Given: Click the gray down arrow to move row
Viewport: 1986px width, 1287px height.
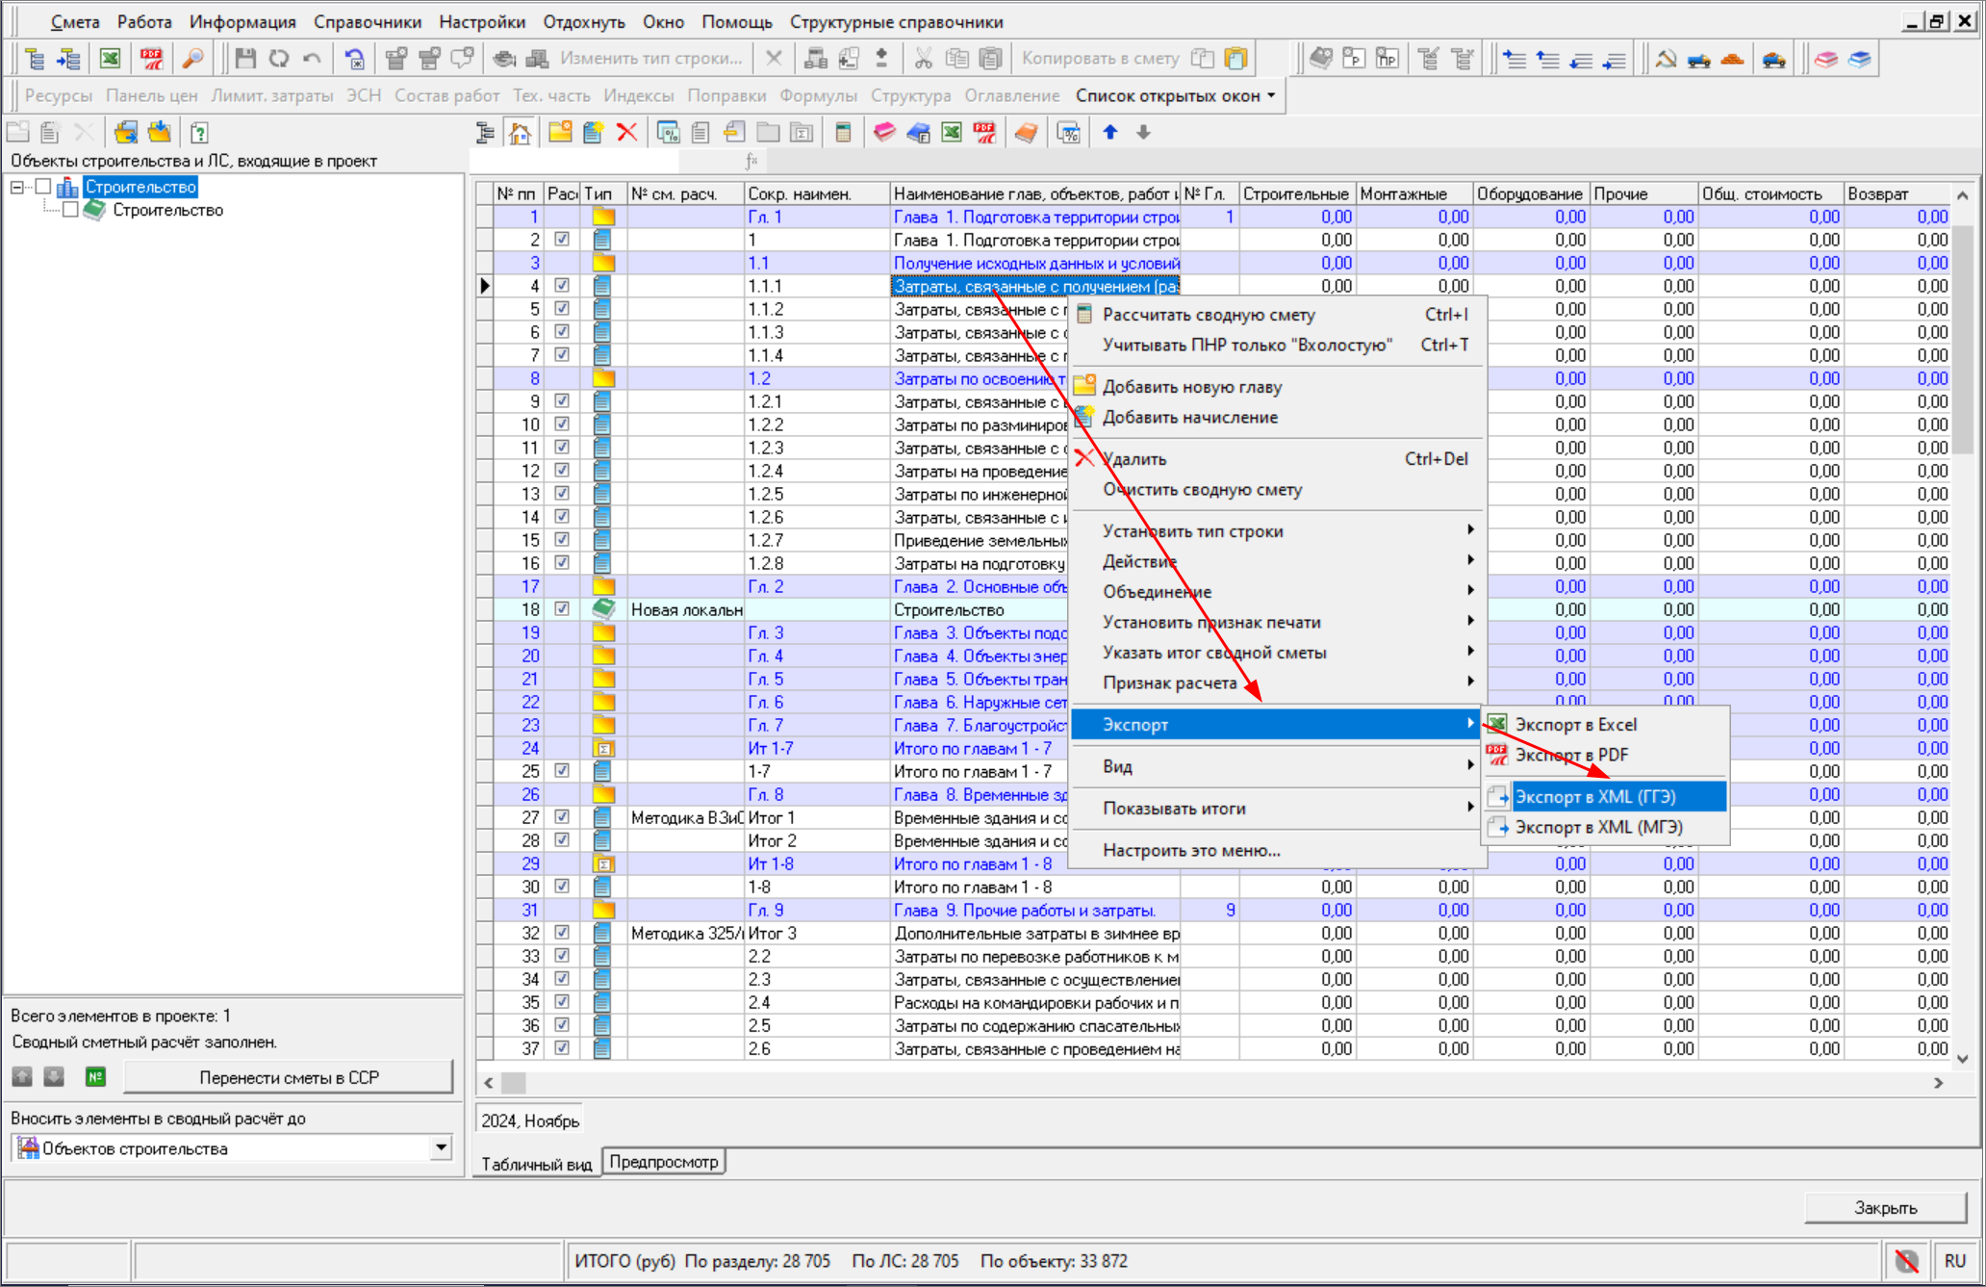Looking at the screenshot, I should (1143, 133).
